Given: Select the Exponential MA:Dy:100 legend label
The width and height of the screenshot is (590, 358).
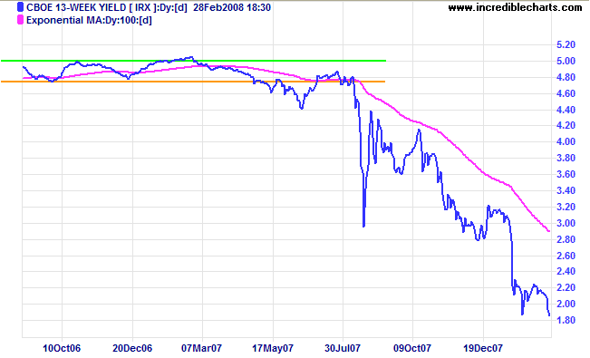Looking at the screenshot, I should (x=89, y=20).
